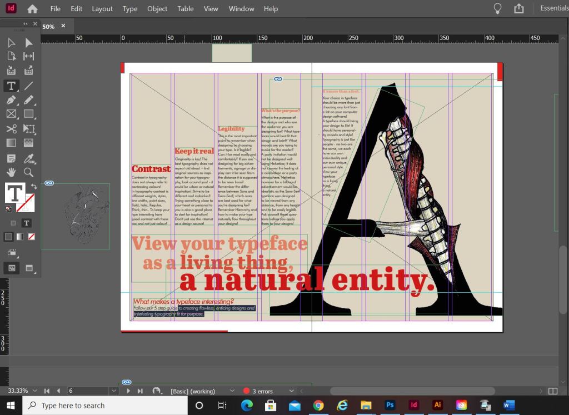569x415 pixels.
Task: Select the Pen tool
Action: tap(11, 100)
